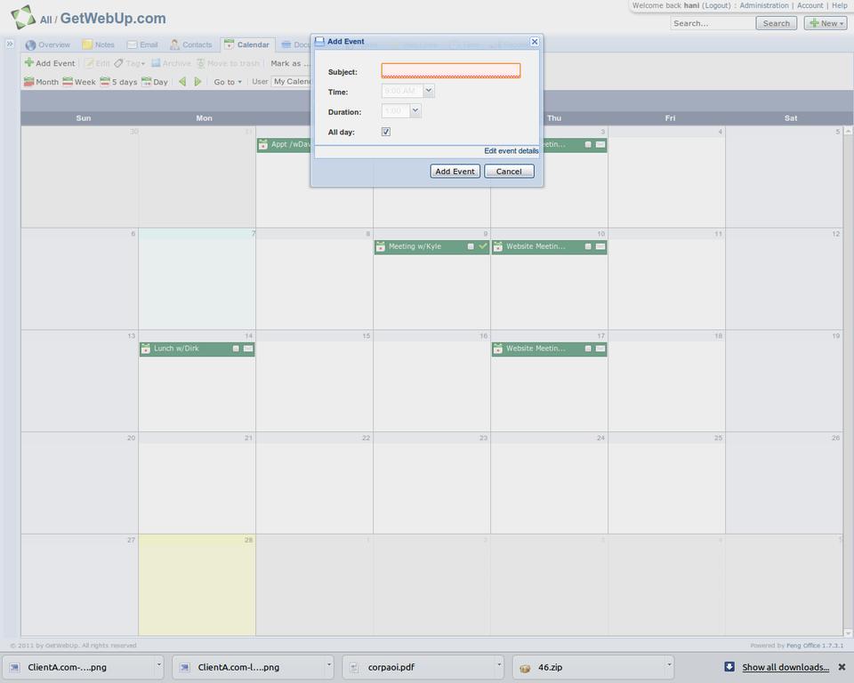Viewport: 854px width, 683px height.
Task: Click the Search button
Action: pyautogui.click(x=776, y=23)
